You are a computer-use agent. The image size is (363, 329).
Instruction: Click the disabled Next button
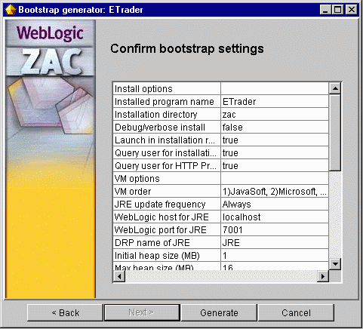tap(142, 312)
